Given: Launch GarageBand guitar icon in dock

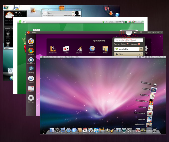Looking at the screenshot, I should 113,130.
